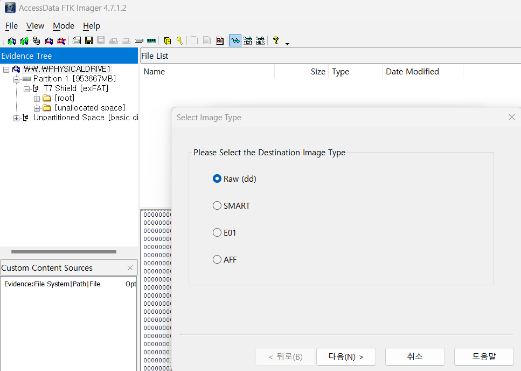This screenshot has width=521, height=371.
Task: Click the yellow question mark Help icon
Action: [275, 41]
